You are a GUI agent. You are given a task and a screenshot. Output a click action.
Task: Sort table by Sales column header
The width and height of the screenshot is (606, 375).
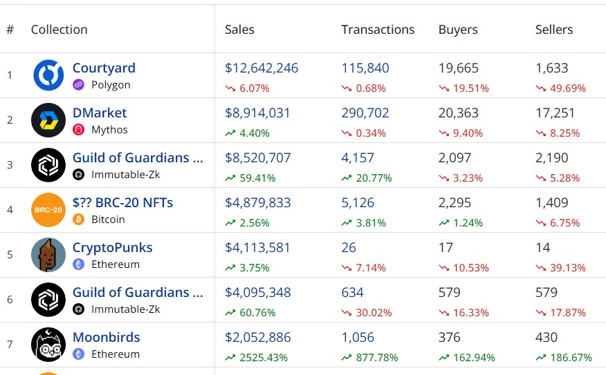(239, 30)
